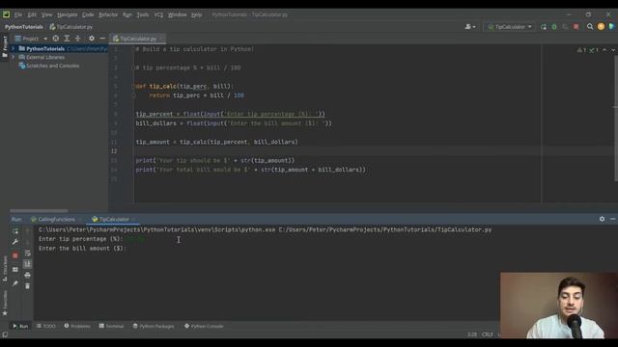Open the VCS menu

(158, 14)
